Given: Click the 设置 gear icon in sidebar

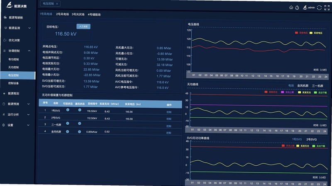Looking at the screenshot, I should pyautogui.click(x=4, y=125).
